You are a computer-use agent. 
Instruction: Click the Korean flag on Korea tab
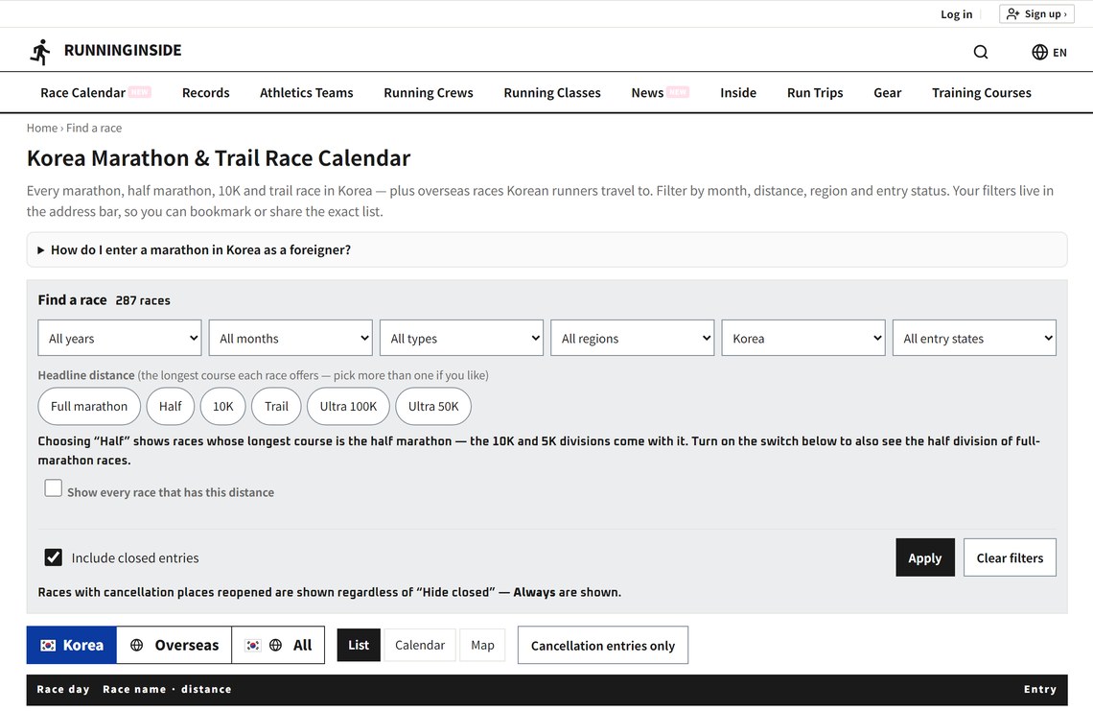pos(48,646)
